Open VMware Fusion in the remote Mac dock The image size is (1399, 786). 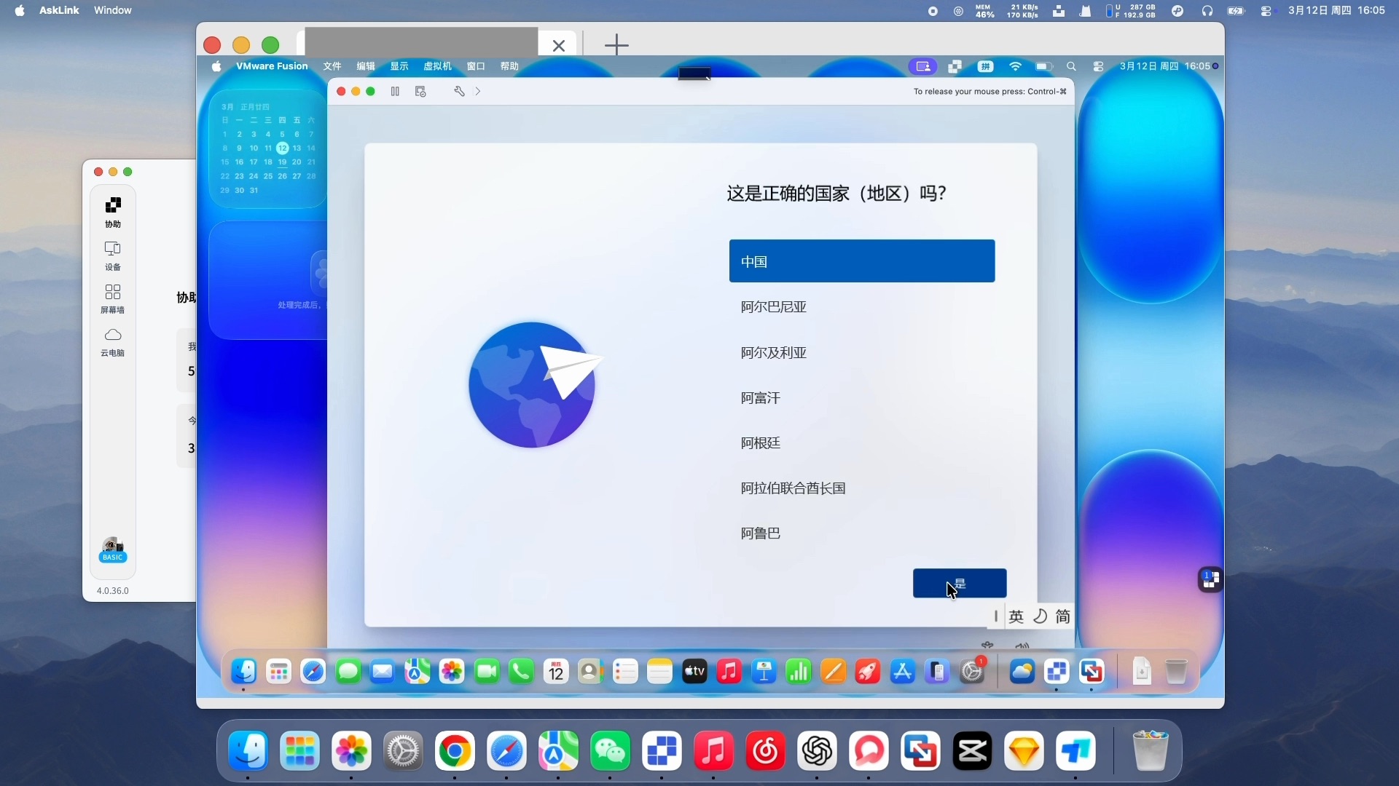(1092, 671)
